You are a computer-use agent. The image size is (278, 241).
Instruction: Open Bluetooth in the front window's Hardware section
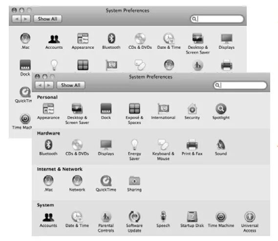coord(48,148)
